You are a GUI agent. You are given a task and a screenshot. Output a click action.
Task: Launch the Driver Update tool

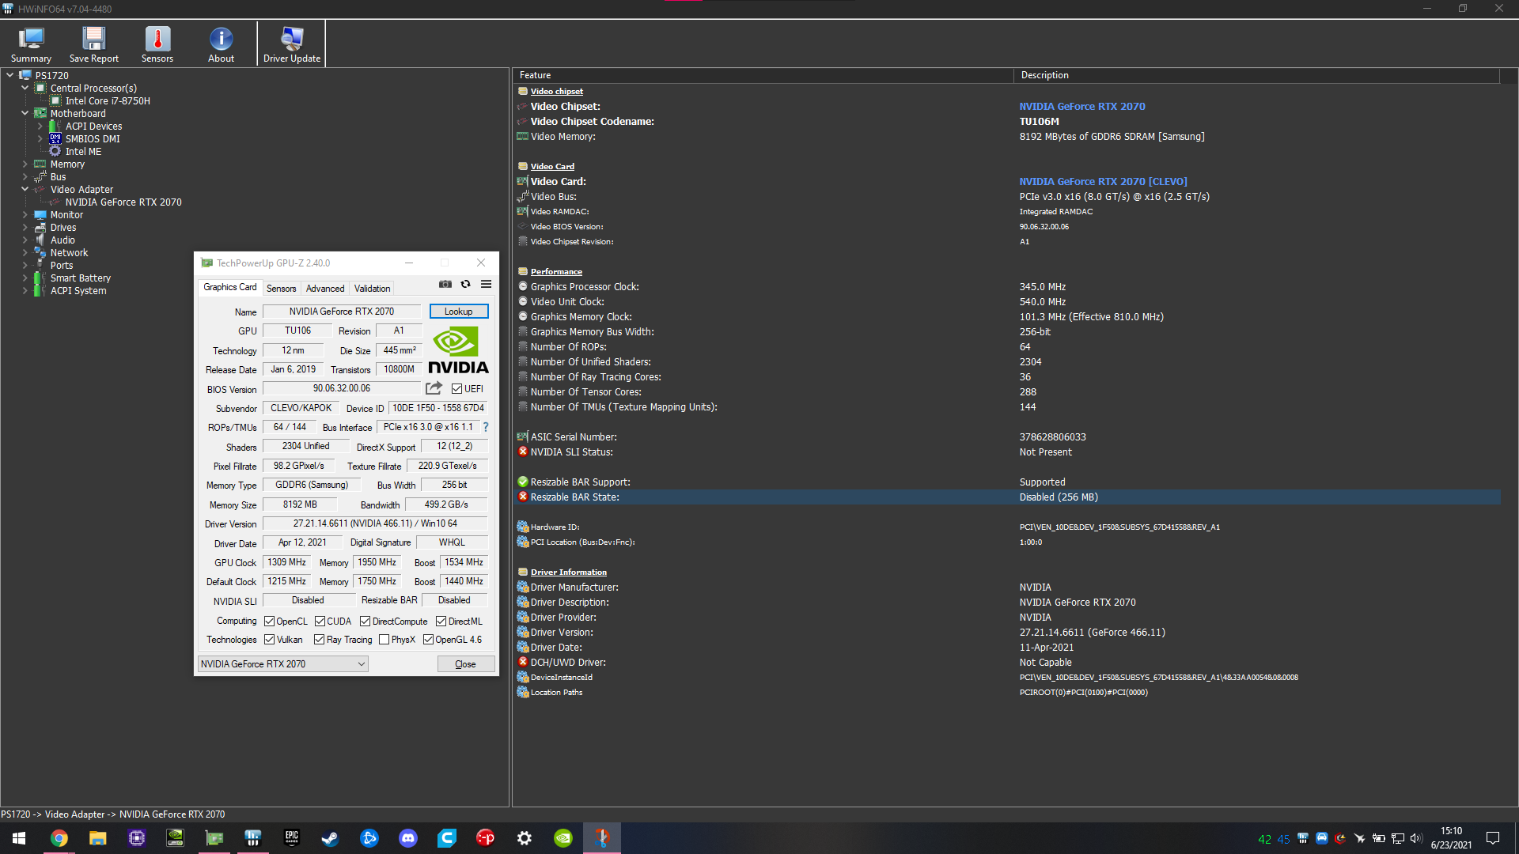(292, 44)
